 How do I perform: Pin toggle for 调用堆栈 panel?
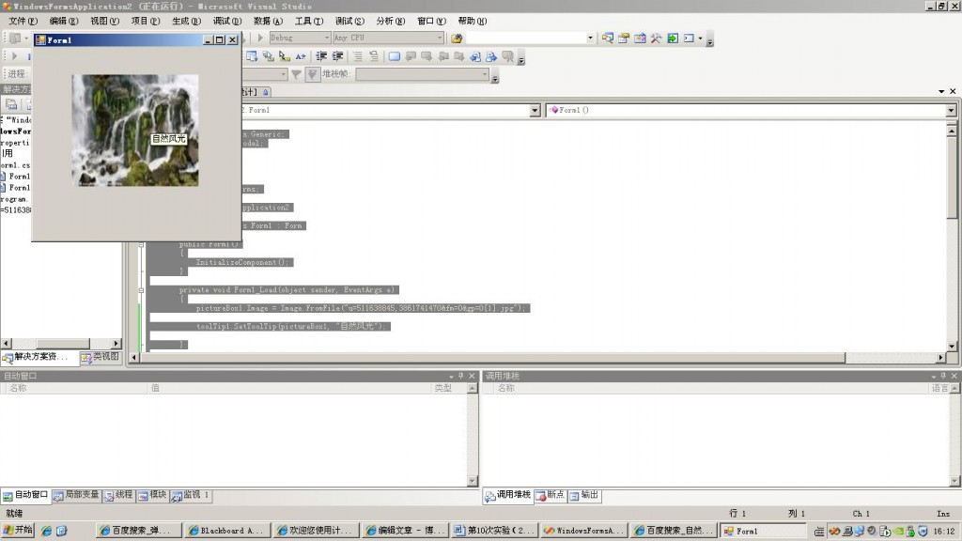(x=943, y=376)
